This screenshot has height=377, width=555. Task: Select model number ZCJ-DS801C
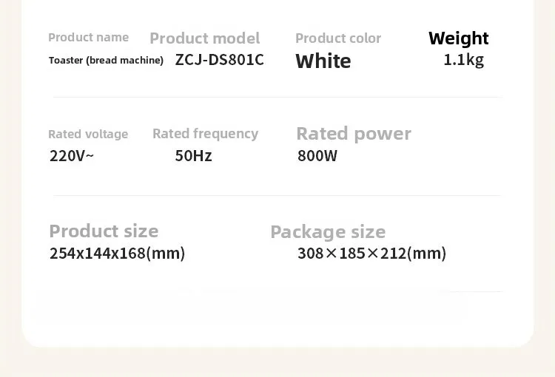point(219,60)
